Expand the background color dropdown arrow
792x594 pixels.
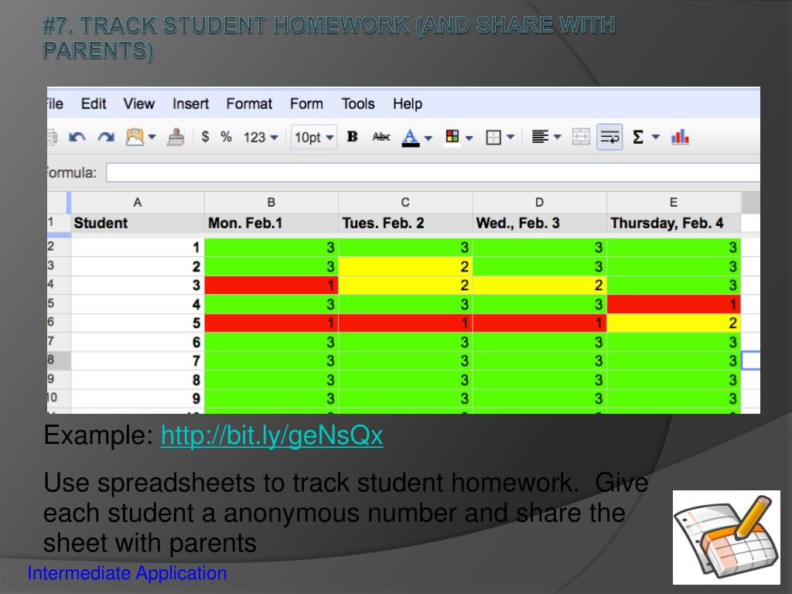469,138
